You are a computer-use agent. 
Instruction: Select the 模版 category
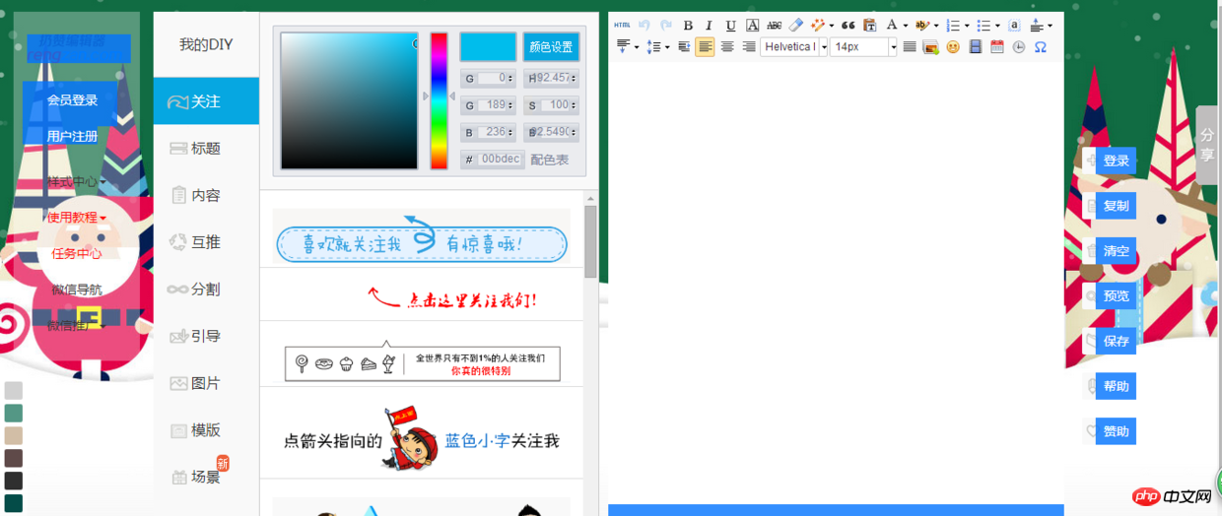pos(206,430)
